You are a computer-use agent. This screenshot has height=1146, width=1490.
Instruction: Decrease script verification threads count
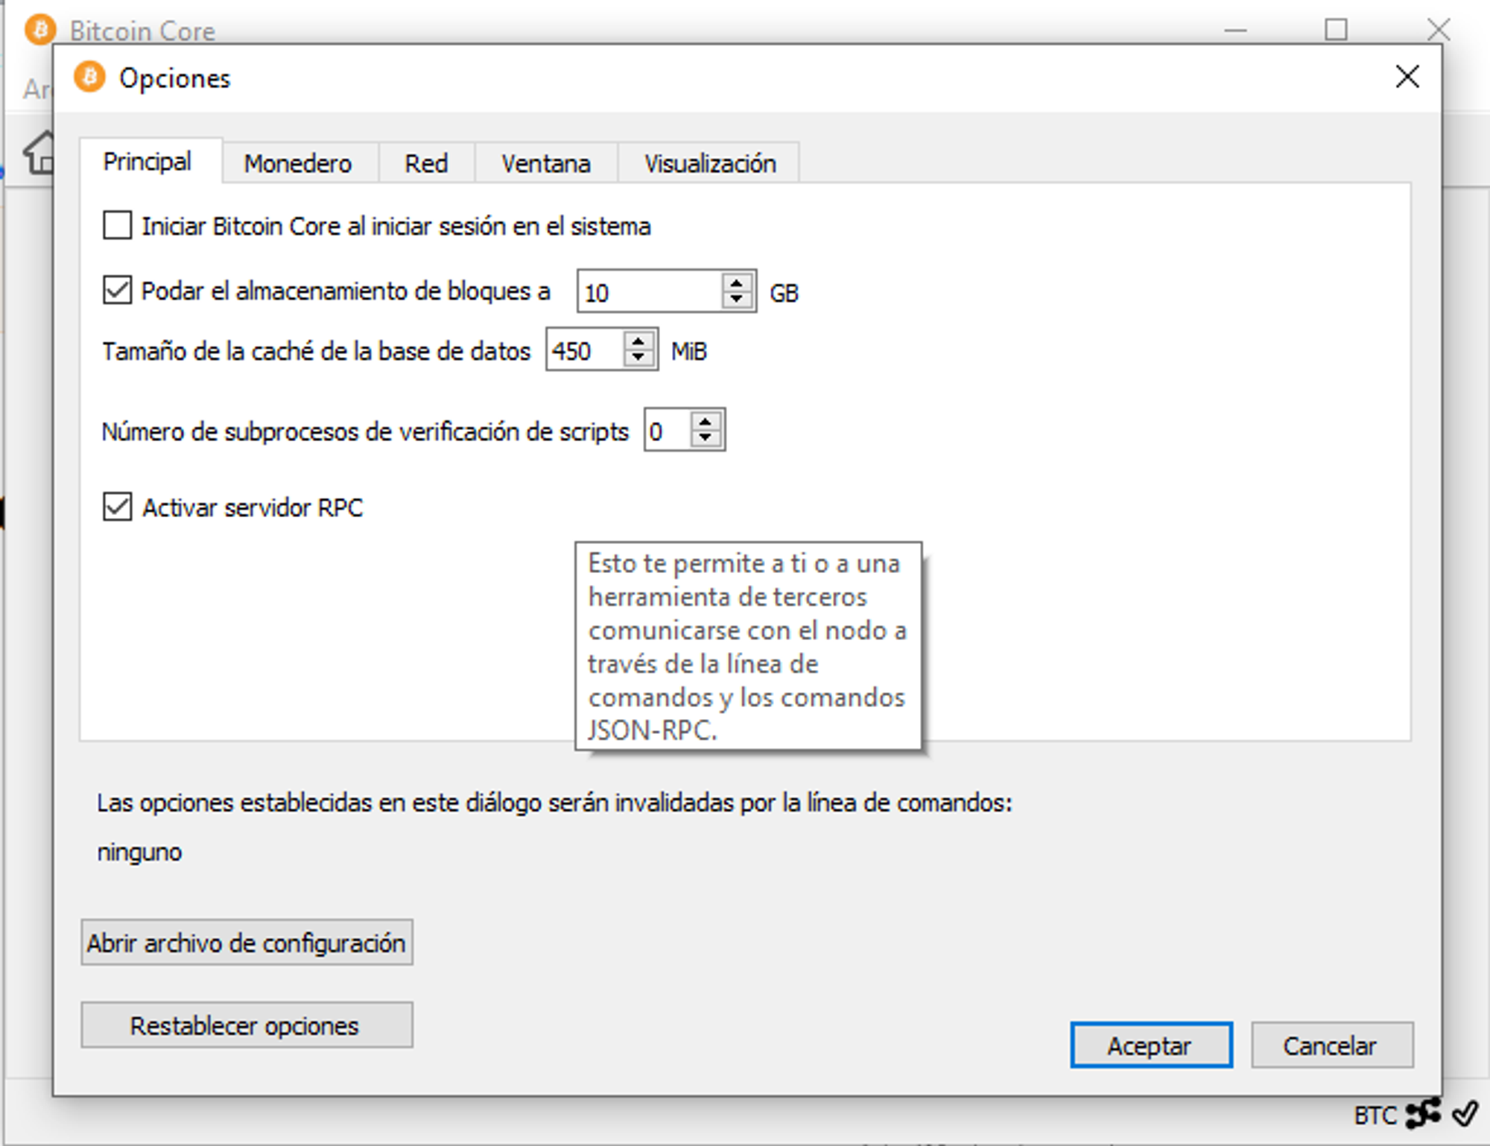click(x=705, y=437)
